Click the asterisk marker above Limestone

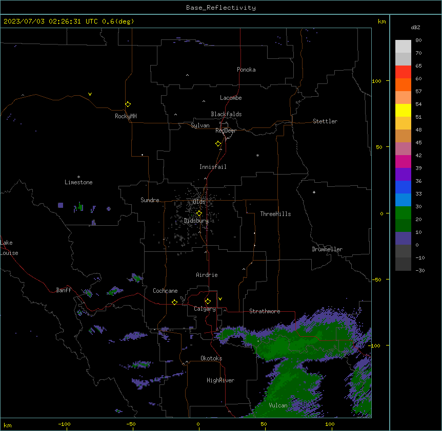click(x=78, y=177)
